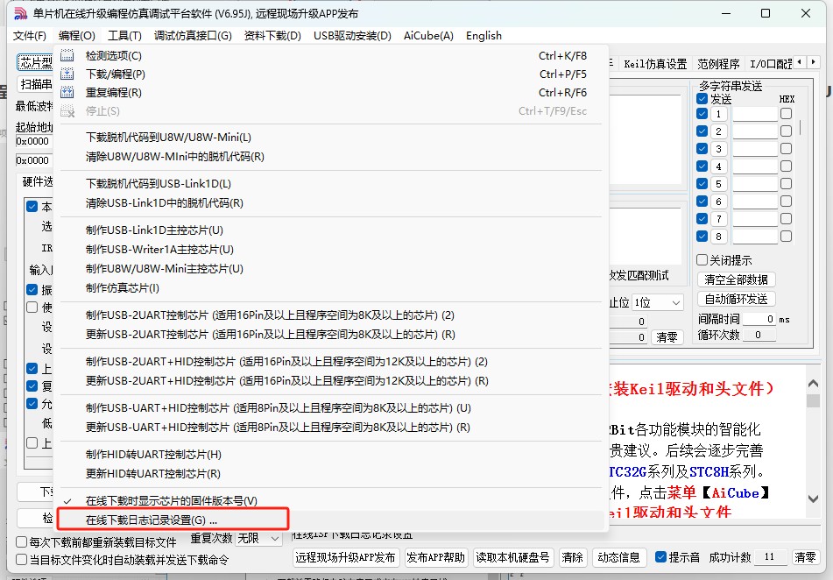Open the 停止位 1位 dropdown
The width and height of the screenshot is (833, 580).
point(658,302)
